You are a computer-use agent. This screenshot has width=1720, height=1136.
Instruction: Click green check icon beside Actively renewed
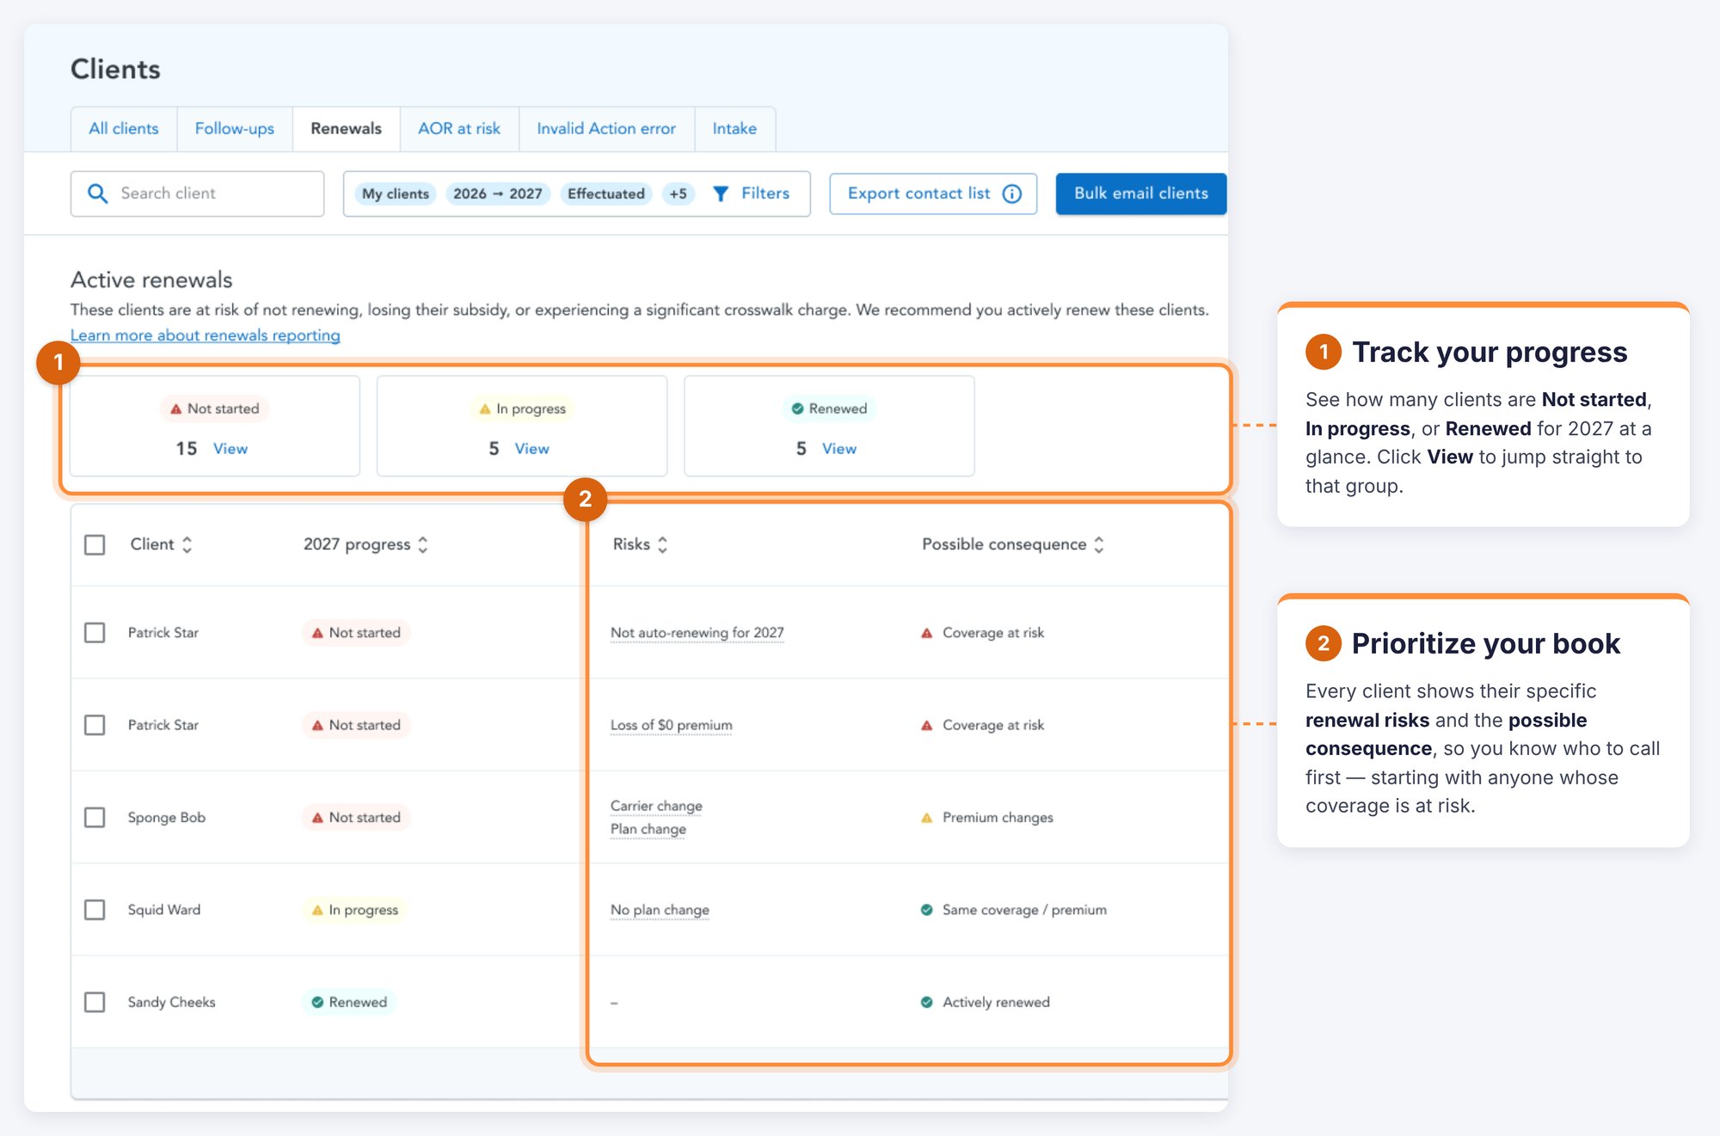click(926, 1002)
